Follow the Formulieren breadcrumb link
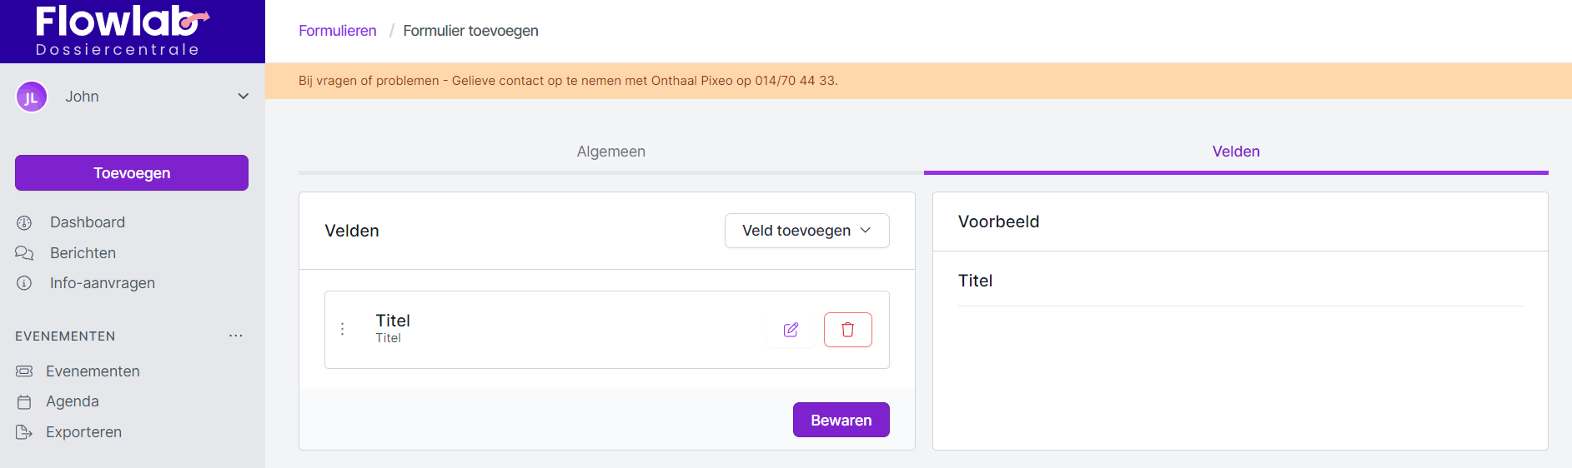Screen dimensions: 1572x468 [338, 31]
